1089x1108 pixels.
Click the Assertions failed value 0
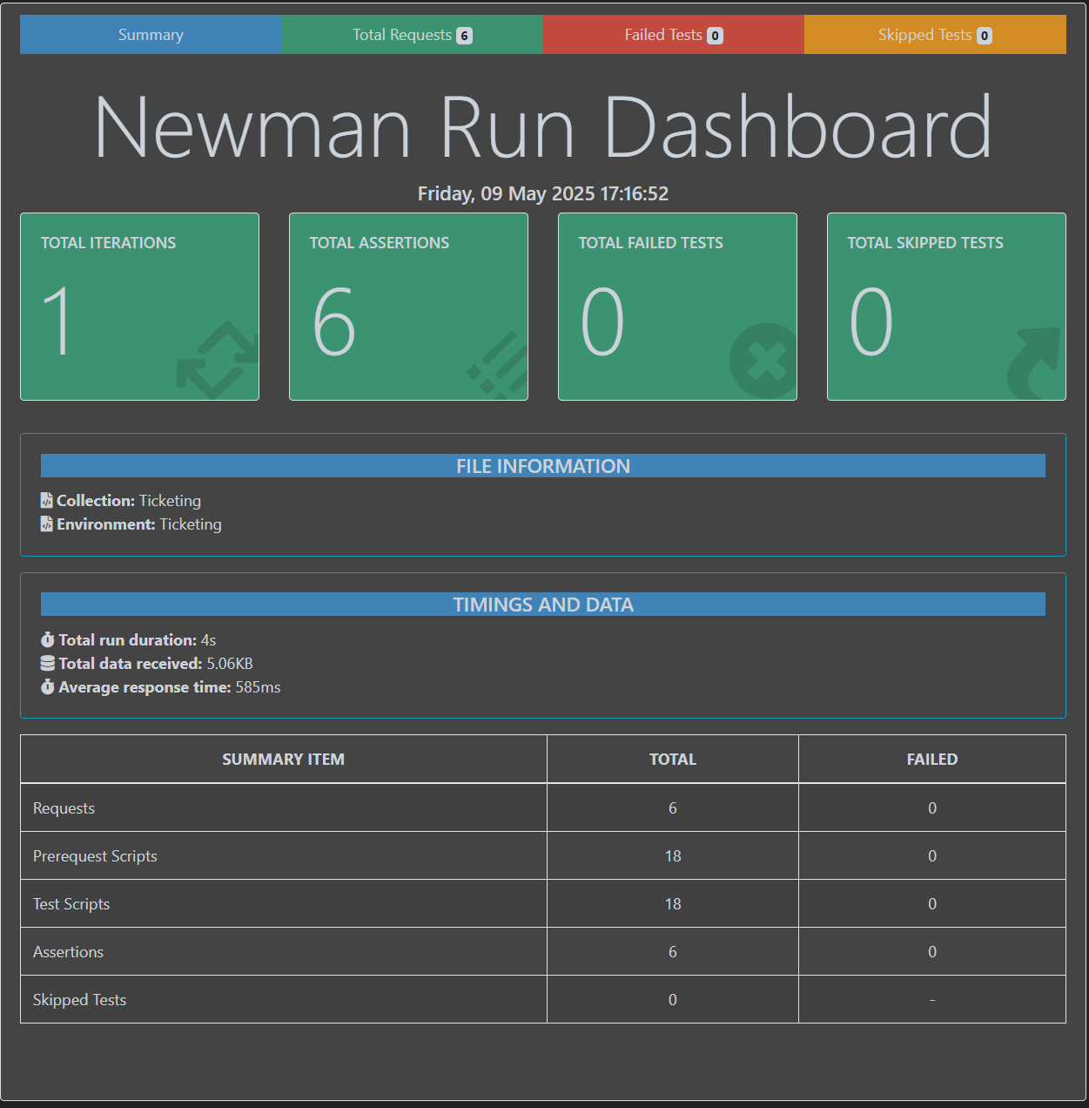932,952
